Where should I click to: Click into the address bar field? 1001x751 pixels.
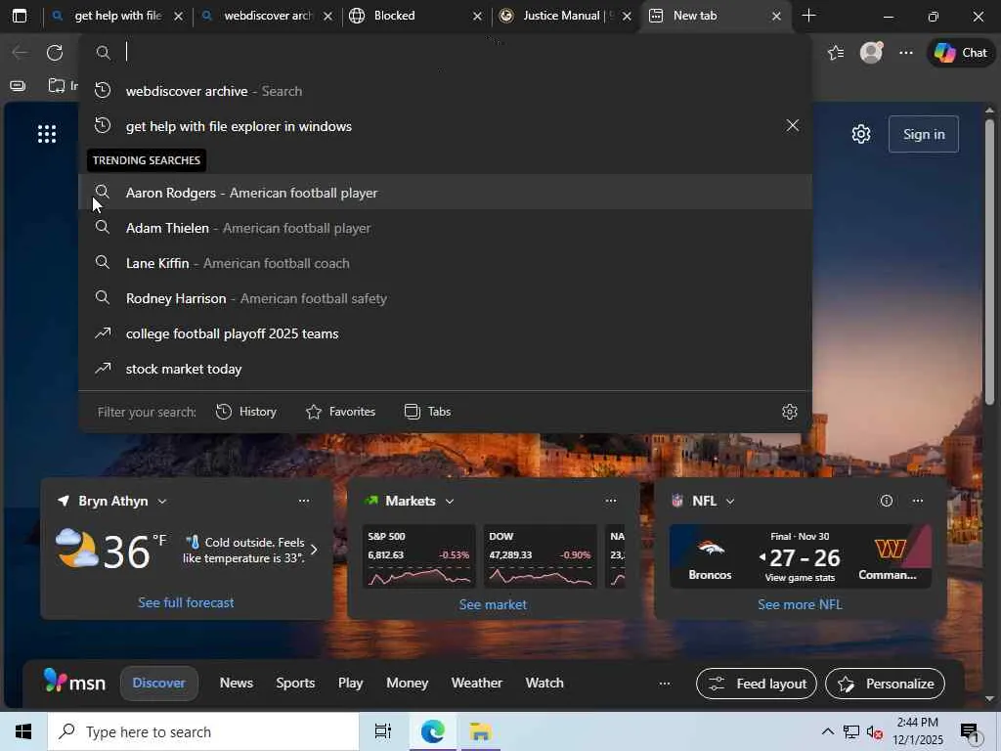click(x=447, y=53)
